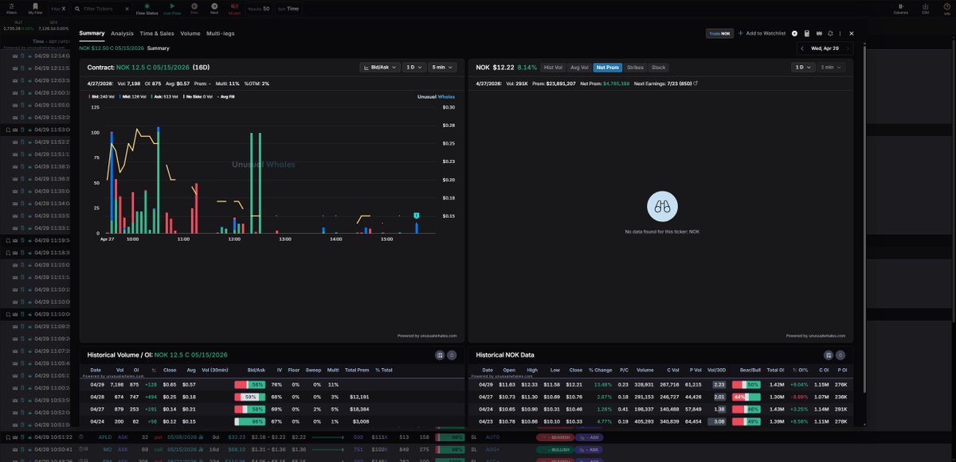
Task: Toggle the Bid legend entry on chart
Action: click(102, 97)
